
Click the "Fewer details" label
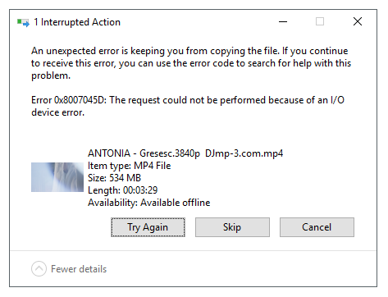(x=79, y=269)
